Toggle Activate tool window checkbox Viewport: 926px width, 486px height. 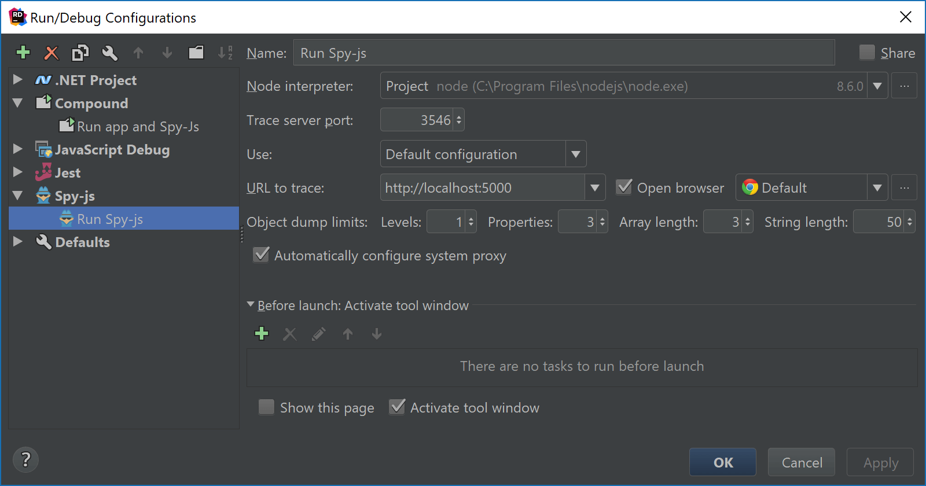(397, 407)
